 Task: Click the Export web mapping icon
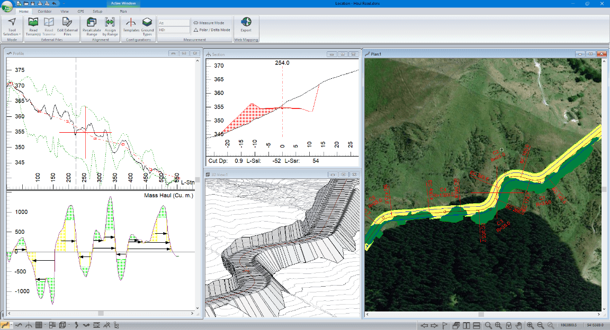coord(246,23)
